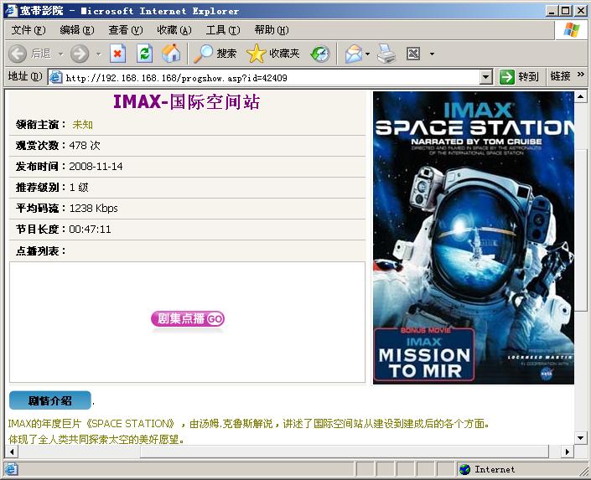Click the 点播列表 label
This screenshot has width=591, height=480.
click(x=41, y=251)
